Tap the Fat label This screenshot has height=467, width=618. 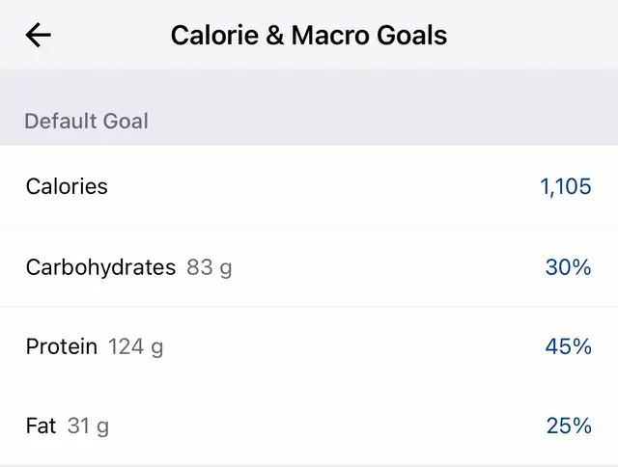tap(42, 426)
